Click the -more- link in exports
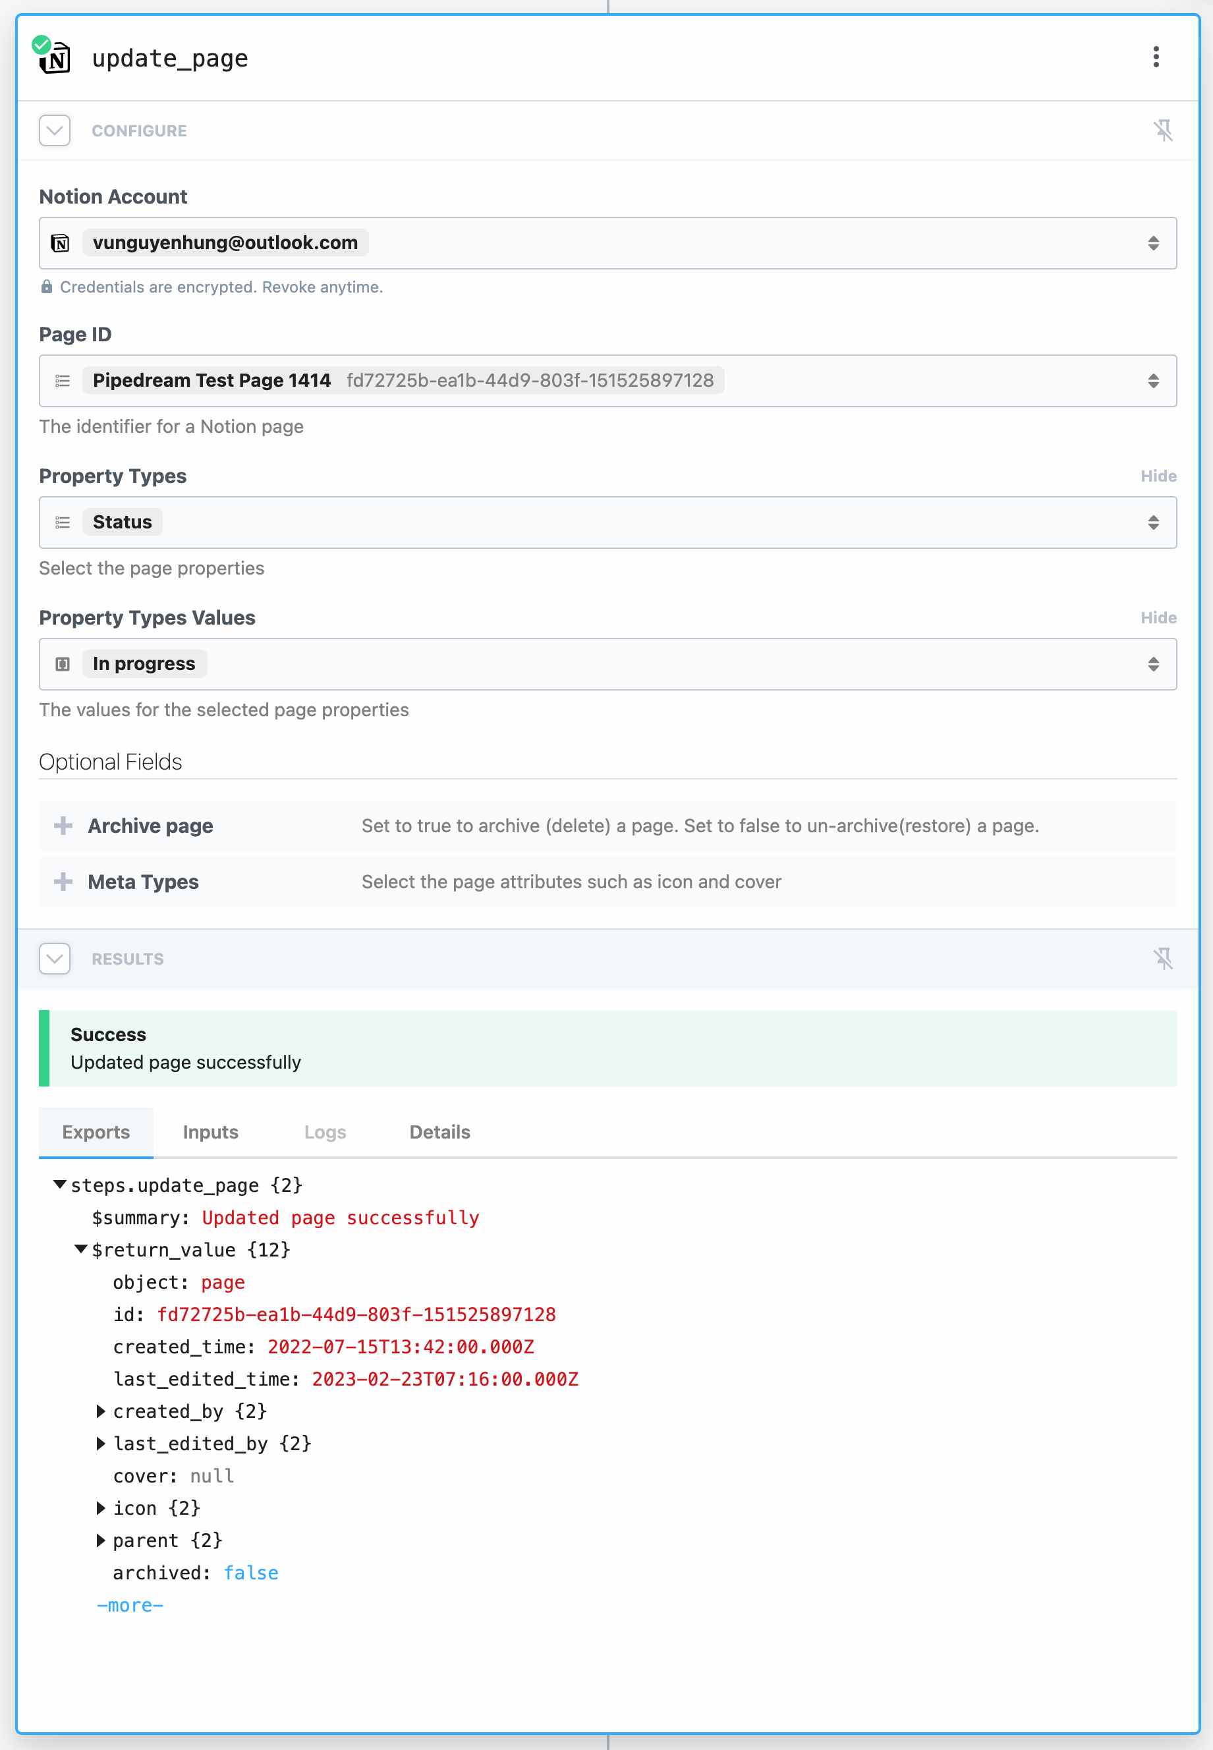 click(130, 1606)
